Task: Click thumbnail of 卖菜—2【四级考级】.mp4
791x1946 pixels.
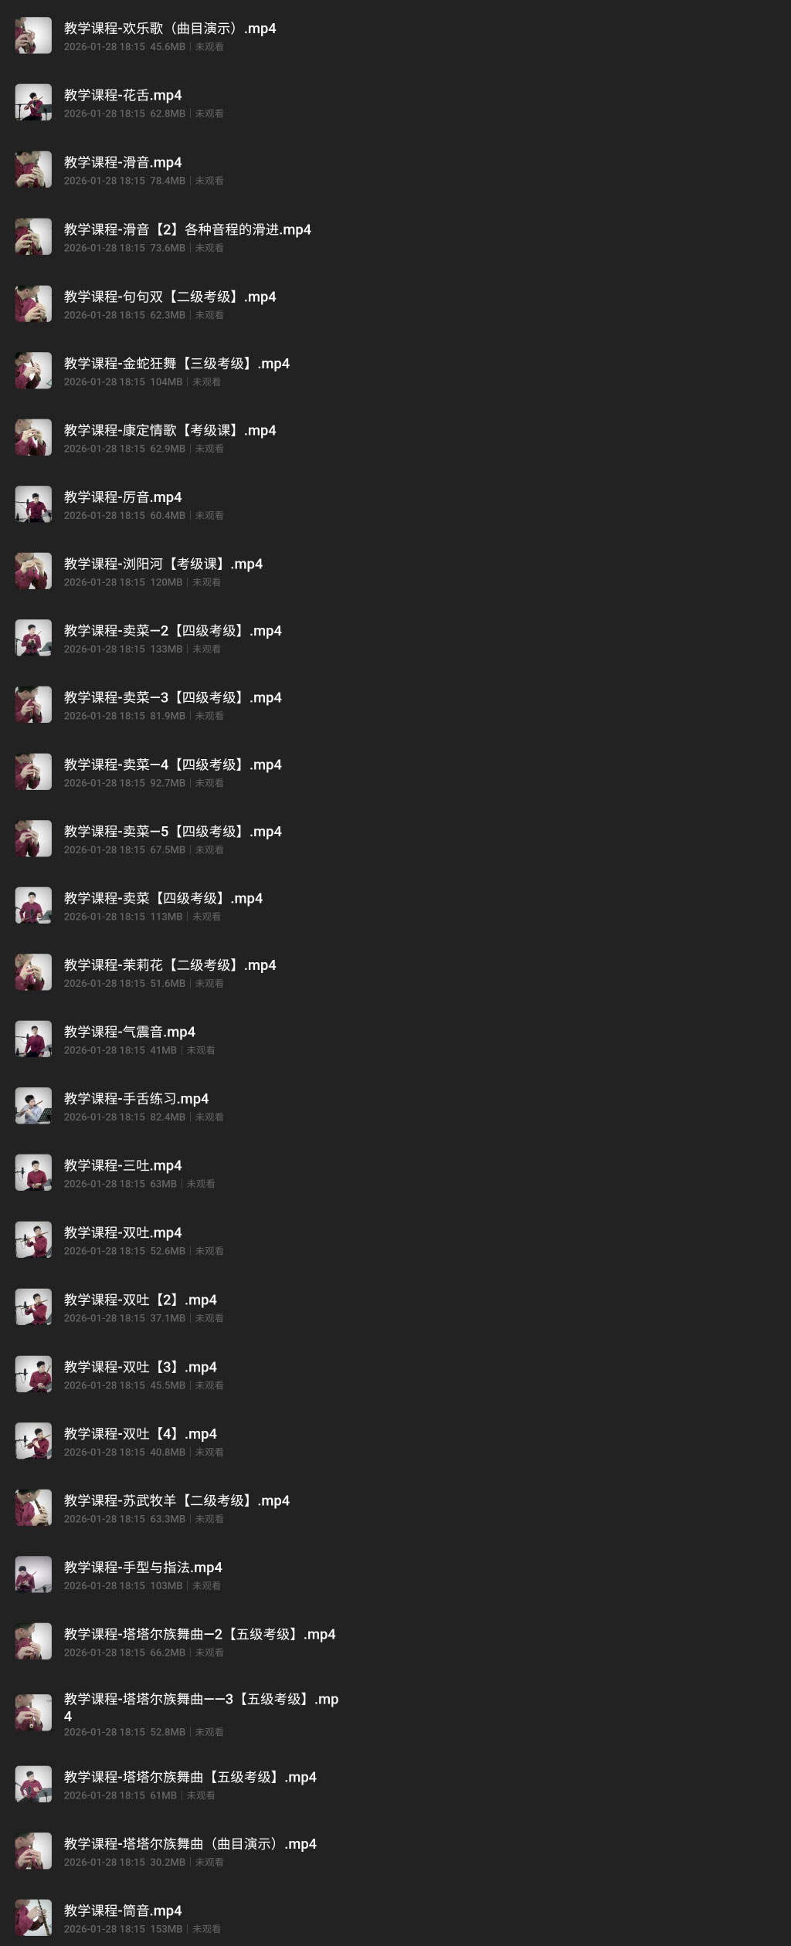Action: click(33, 638)
